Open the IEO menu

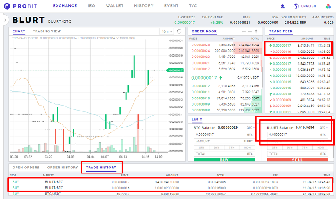[91, 6]
